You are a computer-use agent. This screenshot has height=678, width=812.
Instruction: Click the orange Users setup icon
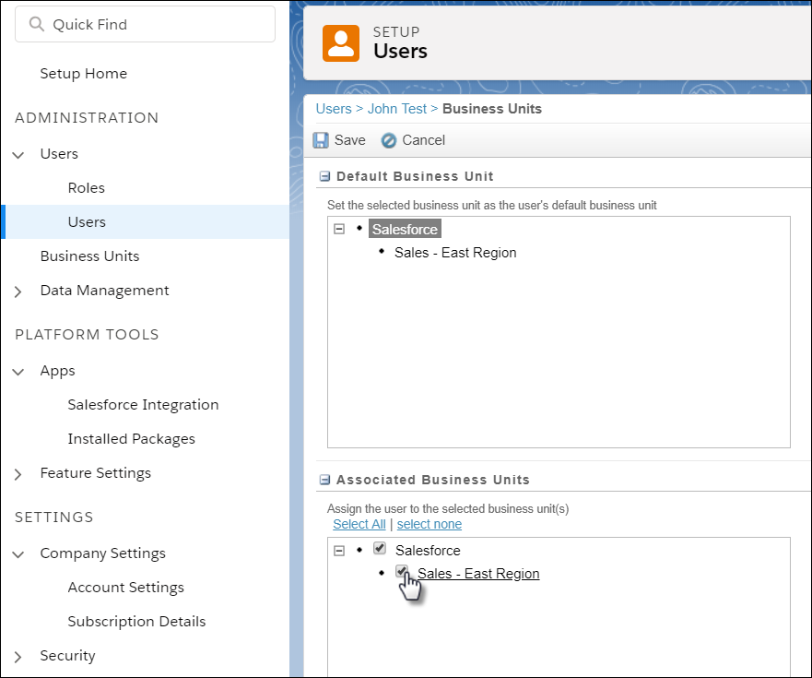pyautogui.click(x=341, y=42)
